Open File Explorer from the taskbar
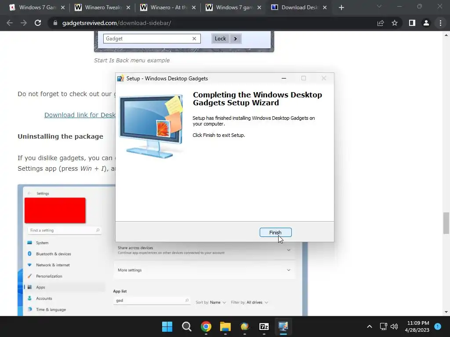This screenshot has height=337, width=450. click(x=225, y=326)
